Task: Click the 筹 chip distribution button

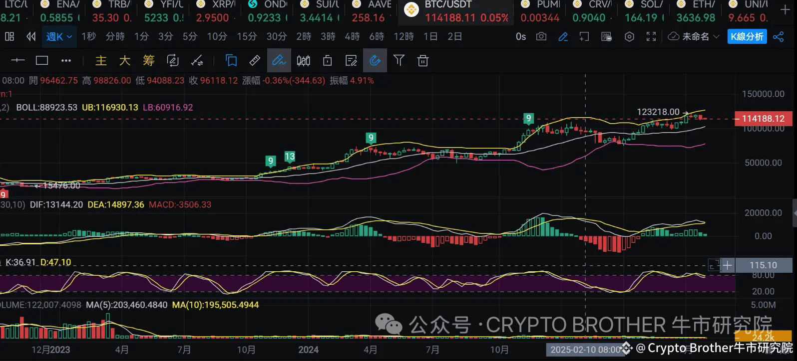Action: pyautogui.click(x=149, y=60)
